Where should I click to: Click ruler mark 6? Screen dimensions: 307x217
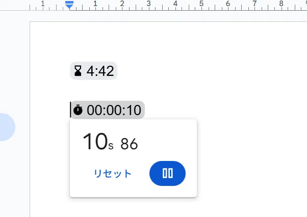pos(228,4)
